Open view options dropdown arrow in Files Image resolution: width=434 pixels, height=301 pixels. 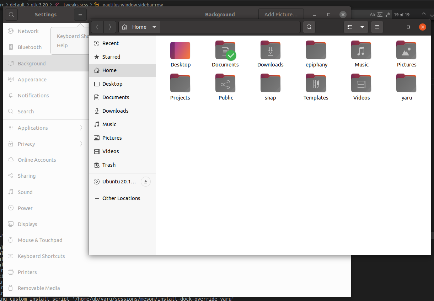click(362, 27)
